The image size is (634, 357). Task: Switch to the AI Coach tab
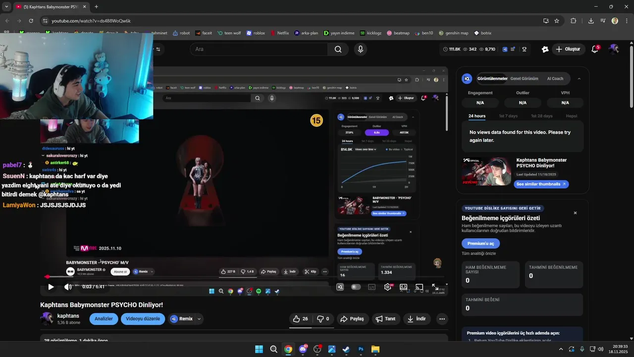tap(555, 78)
